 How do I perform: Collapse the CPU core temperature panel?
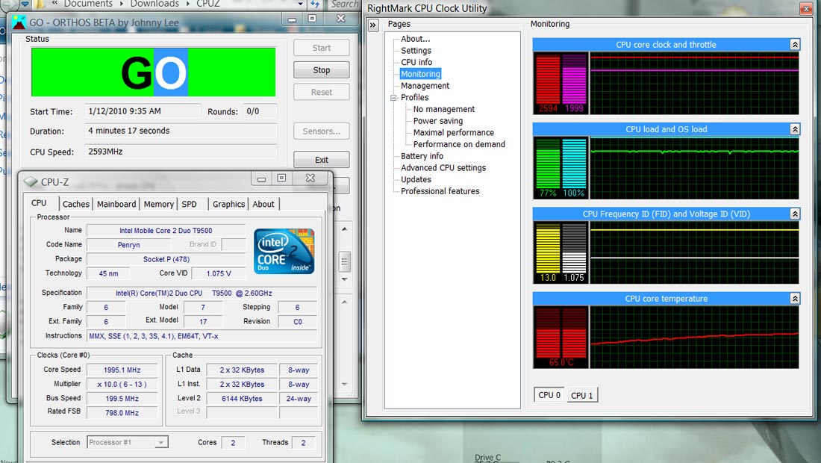pos(795,299)
